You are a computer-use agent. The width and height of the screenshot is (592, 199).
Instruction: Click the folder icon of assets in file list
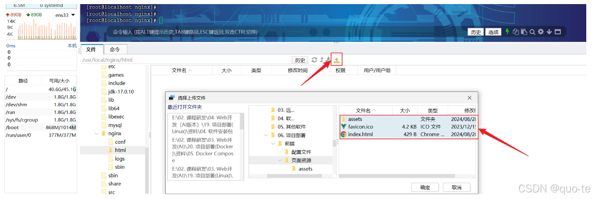(344, 119)
